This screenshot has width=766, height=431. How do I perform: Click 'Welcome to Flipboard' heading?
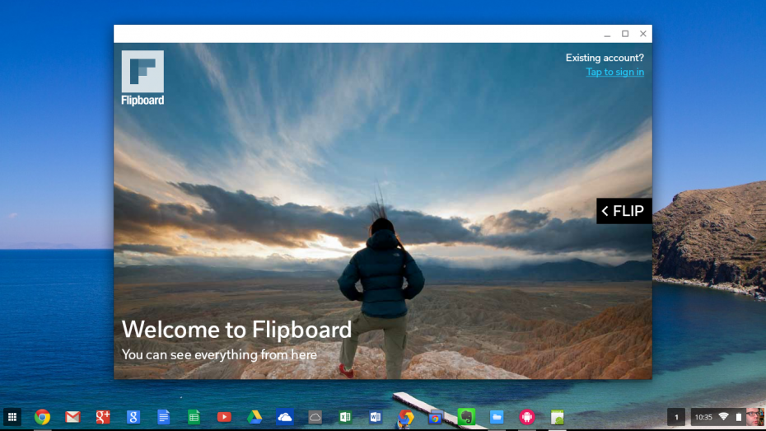(x=236, y=330)
